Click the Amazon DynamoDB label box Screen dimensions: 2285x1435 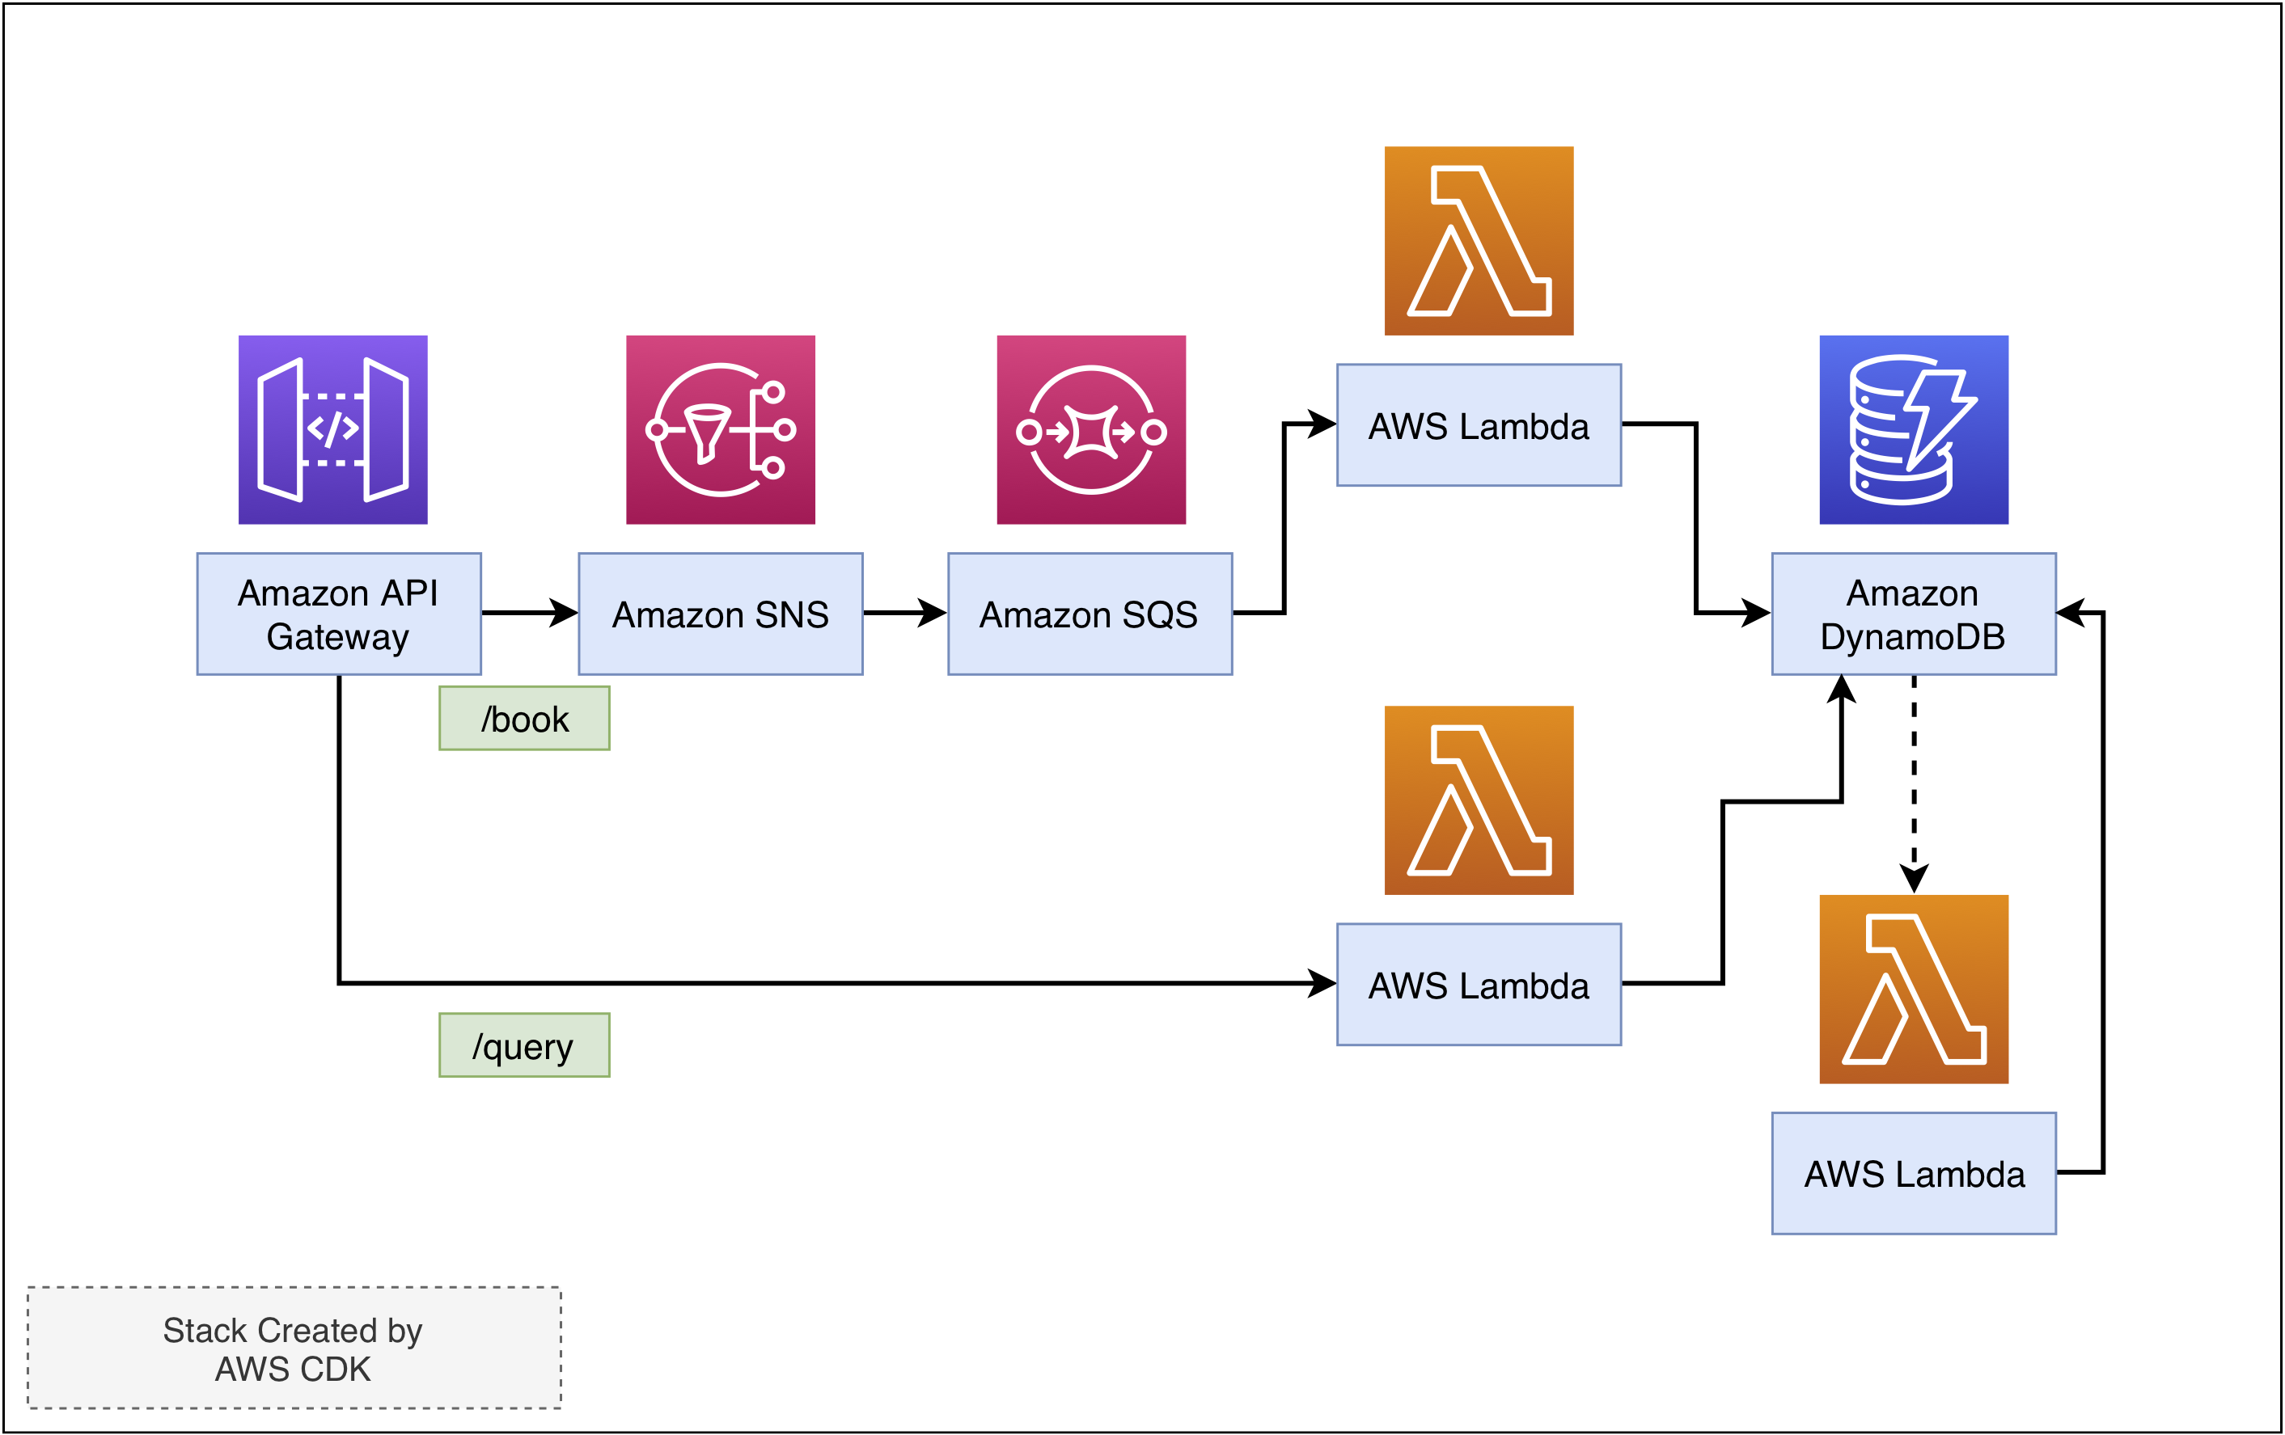[x=1913, y=614]
